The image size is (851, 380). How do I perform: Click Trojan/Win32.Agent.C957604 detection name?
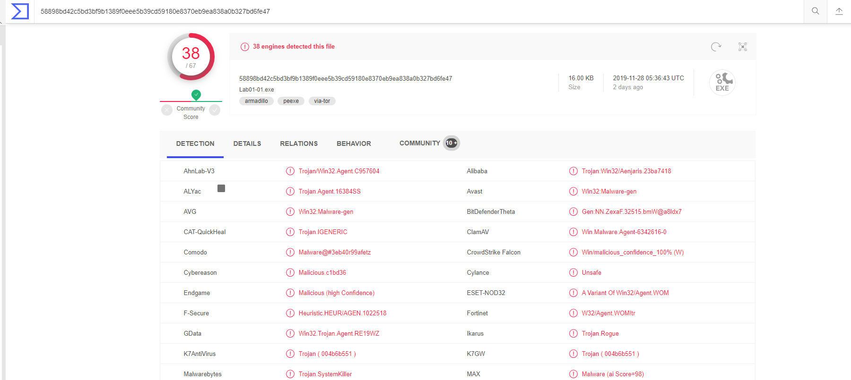pos(339,171)
